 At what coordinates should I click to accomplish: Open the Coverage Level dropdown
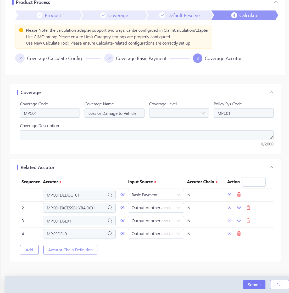point(179,113)
